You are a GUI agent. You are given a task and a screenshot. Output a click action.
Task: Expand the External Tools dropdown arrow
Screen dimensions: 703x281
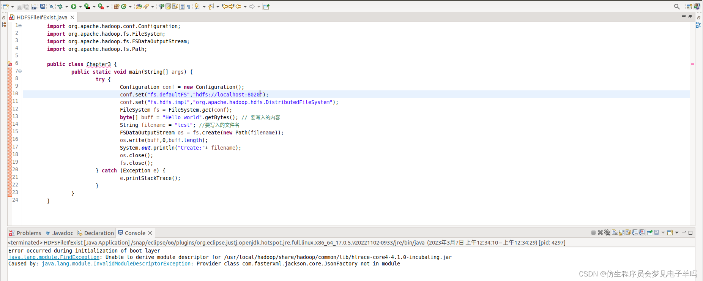107,6
